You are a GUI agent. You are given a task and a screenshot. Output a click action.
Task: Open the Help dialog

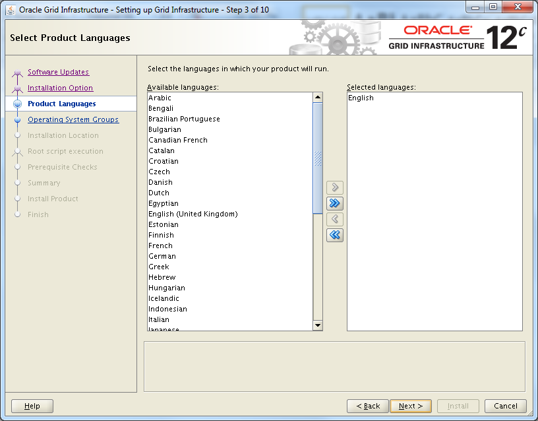coord(32,406)
